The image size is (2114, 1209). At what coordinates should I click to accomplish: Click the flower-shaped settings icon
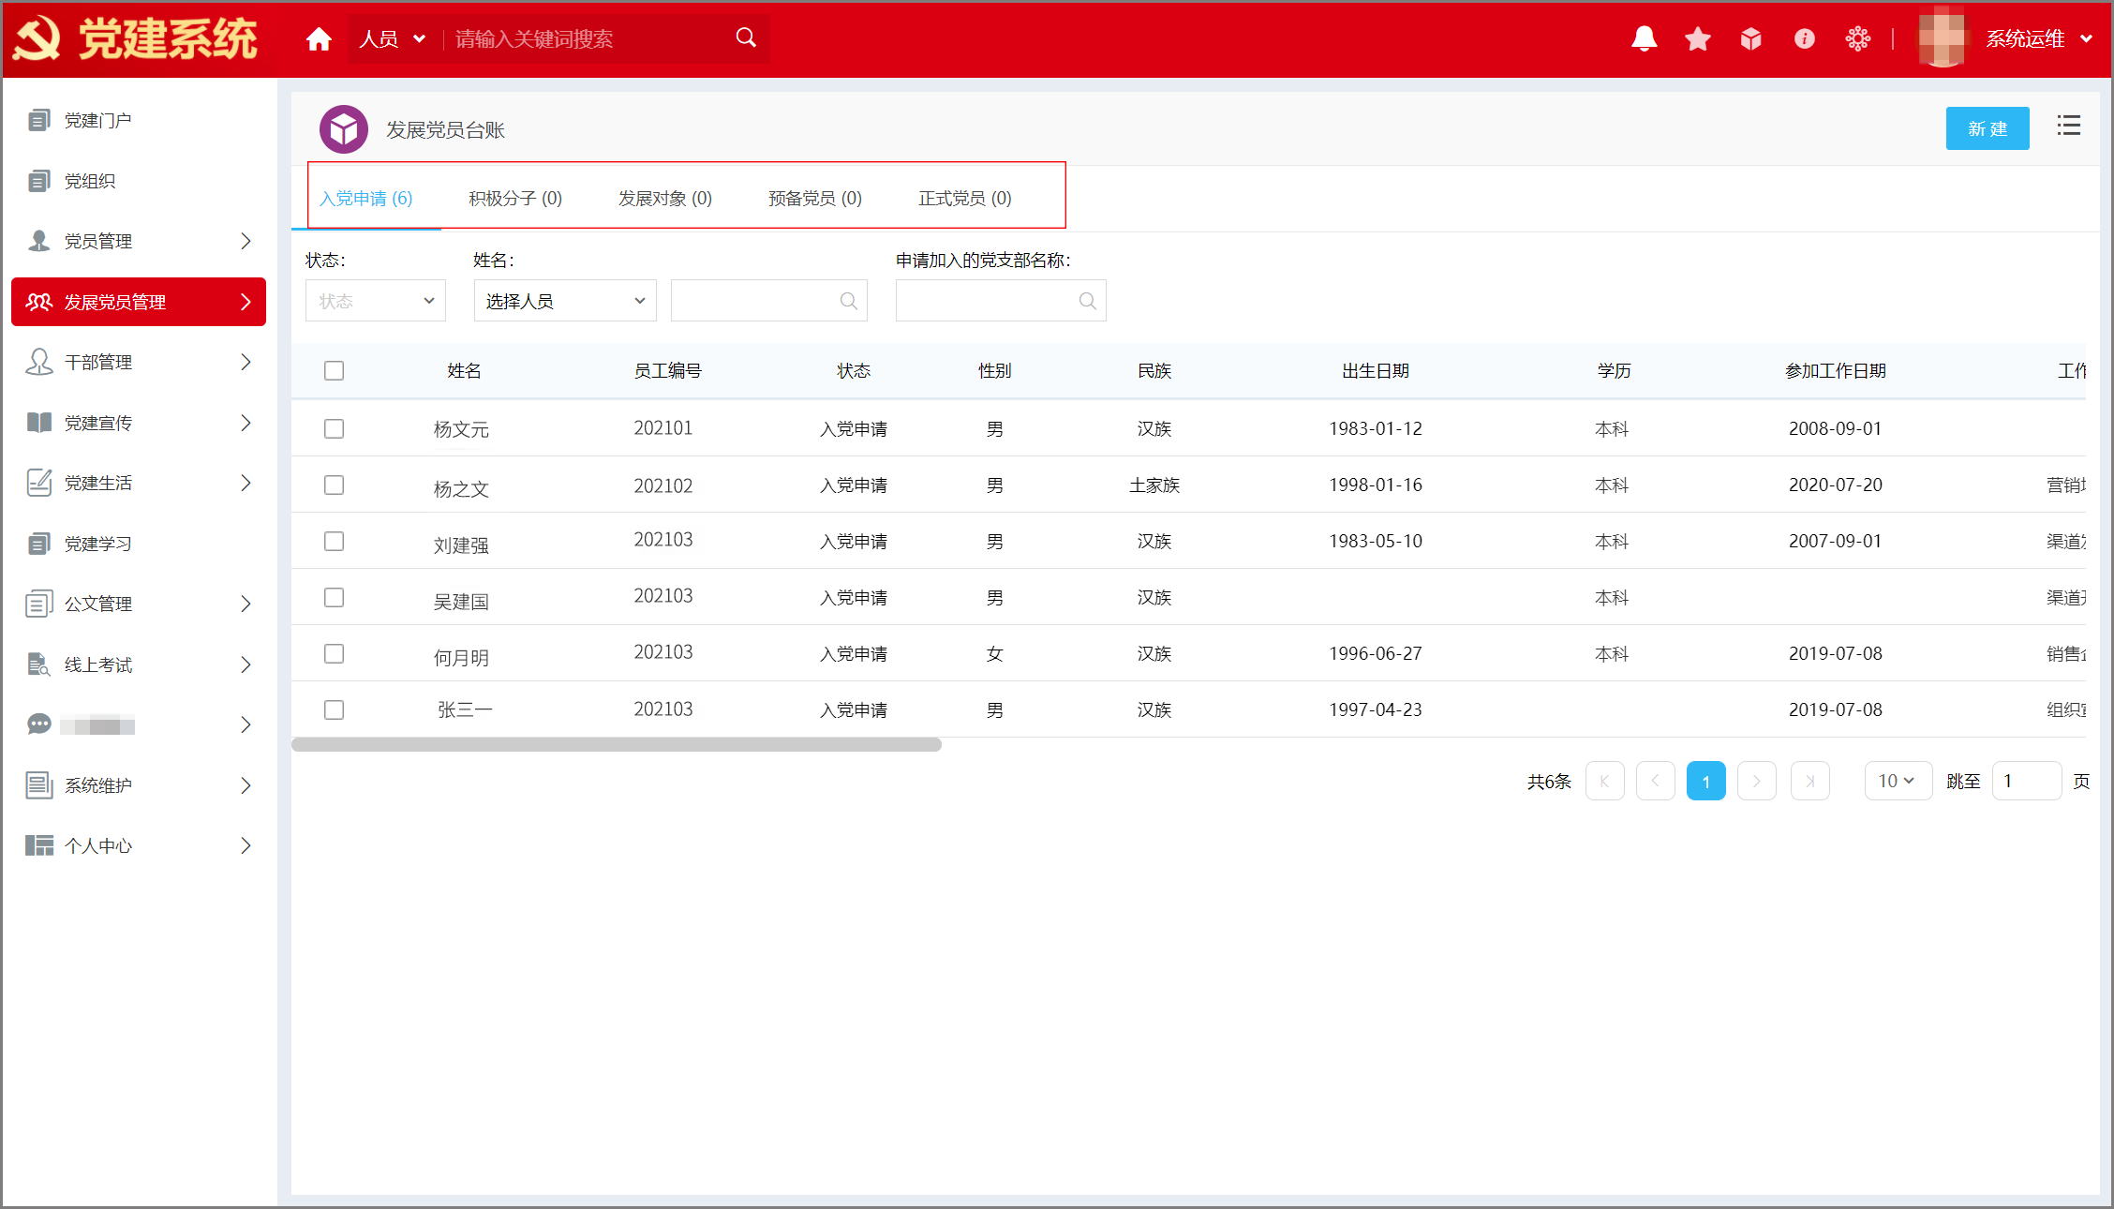[x=1857, y=38]
